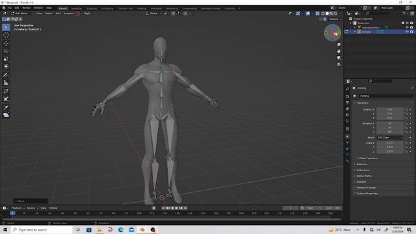Click the Location X value field

point(390,110)
